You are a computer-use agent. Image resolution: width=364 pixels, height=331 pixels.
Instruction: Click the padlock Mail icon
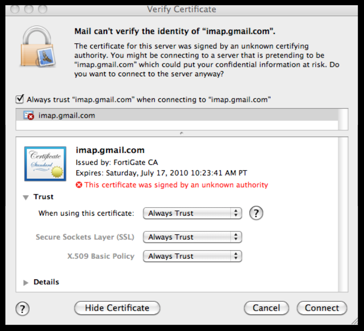pos(38,47)
